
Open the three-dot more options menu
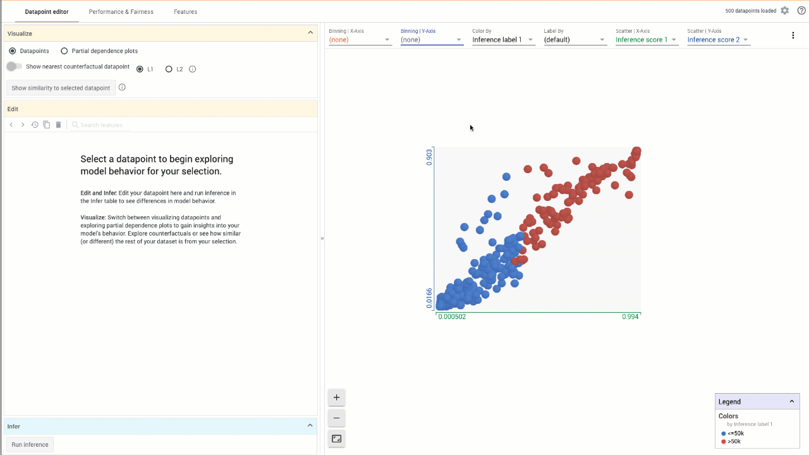793,35
